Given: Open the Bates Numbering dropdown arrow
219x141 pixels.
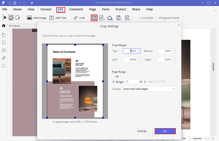Looking at the screenshot, I should 130,19.
